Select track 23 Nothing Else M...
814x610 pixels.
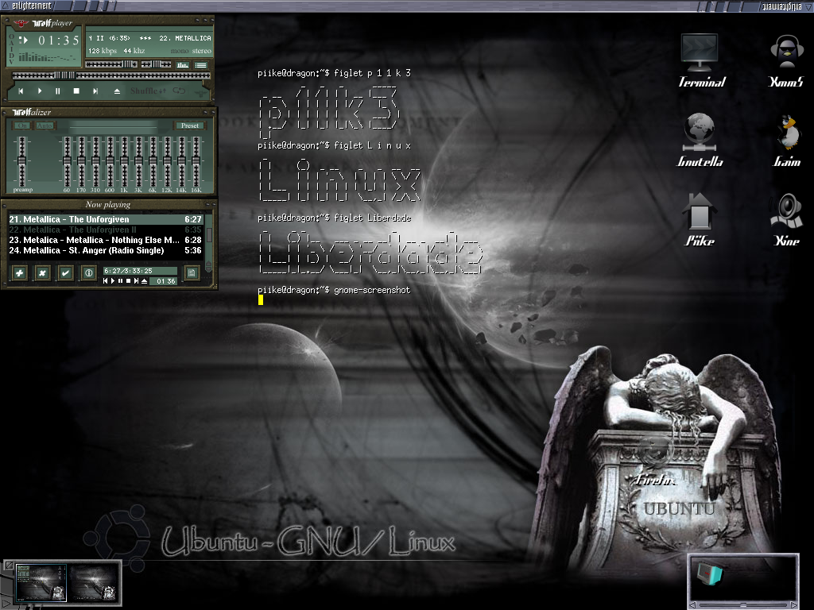106,240
